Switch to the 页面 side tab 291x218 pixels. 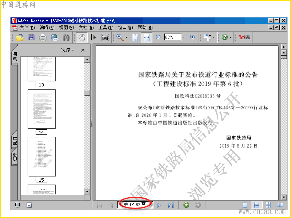point(15,56)
